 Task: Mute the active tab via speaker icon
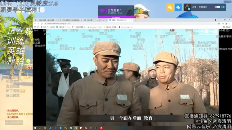pos(129,20)
